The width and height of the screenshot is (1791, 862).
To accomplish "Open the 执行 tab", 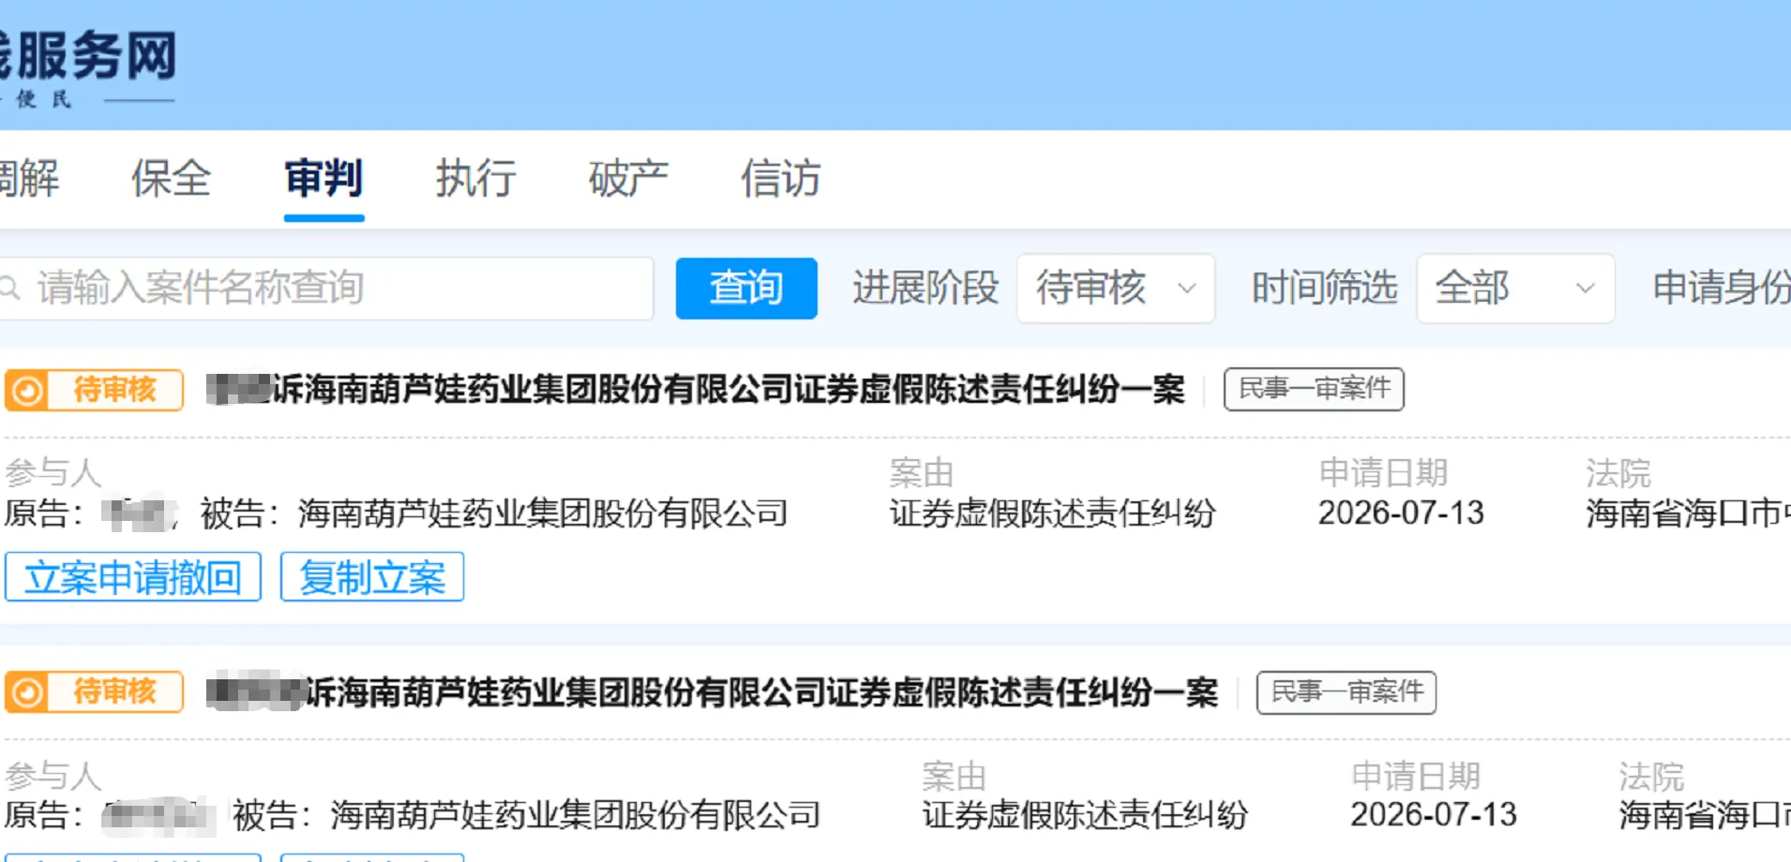I will tap(475, 178).
